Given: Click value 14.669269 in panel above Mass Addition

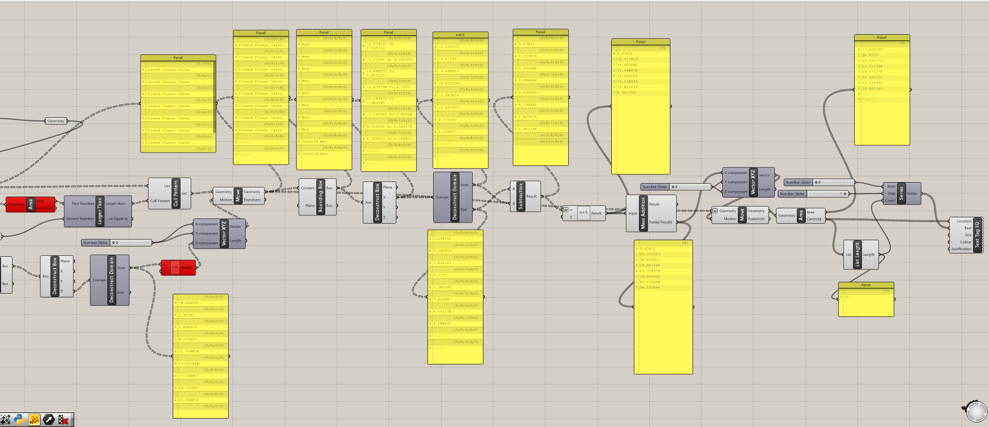Looking at the screenshot, I should coord(627,76).
